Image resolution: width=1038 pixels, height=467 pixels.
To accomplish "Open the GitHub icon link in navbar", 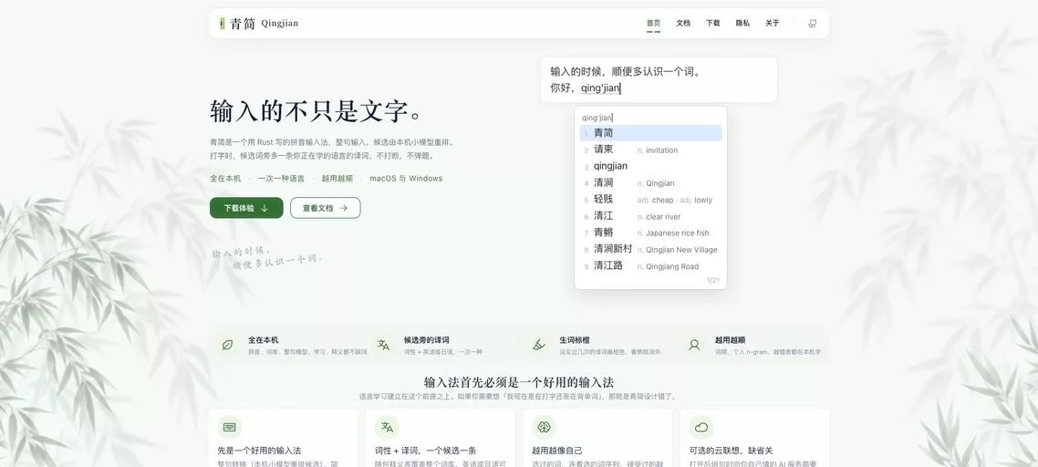I will tap(813, 23).
